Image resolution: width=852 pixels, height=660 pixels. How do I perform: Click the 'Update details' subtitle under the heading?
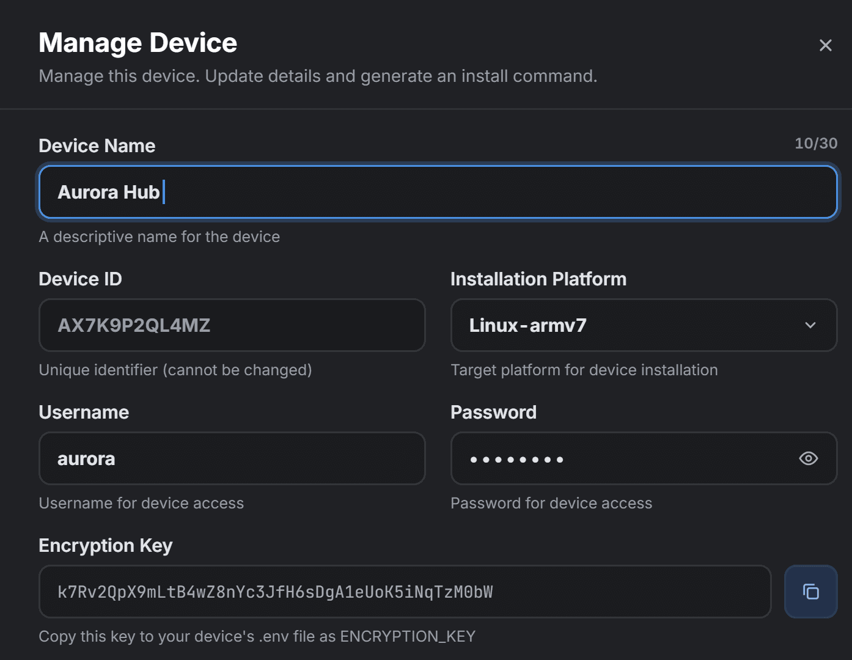[x=318, y=76]
